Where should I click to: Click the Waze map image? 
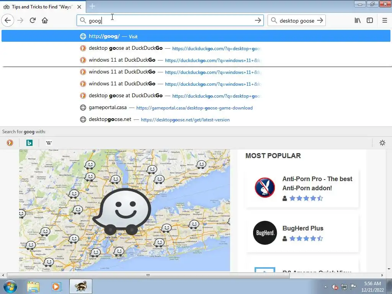pyautogui.click(x=124, y=210)
